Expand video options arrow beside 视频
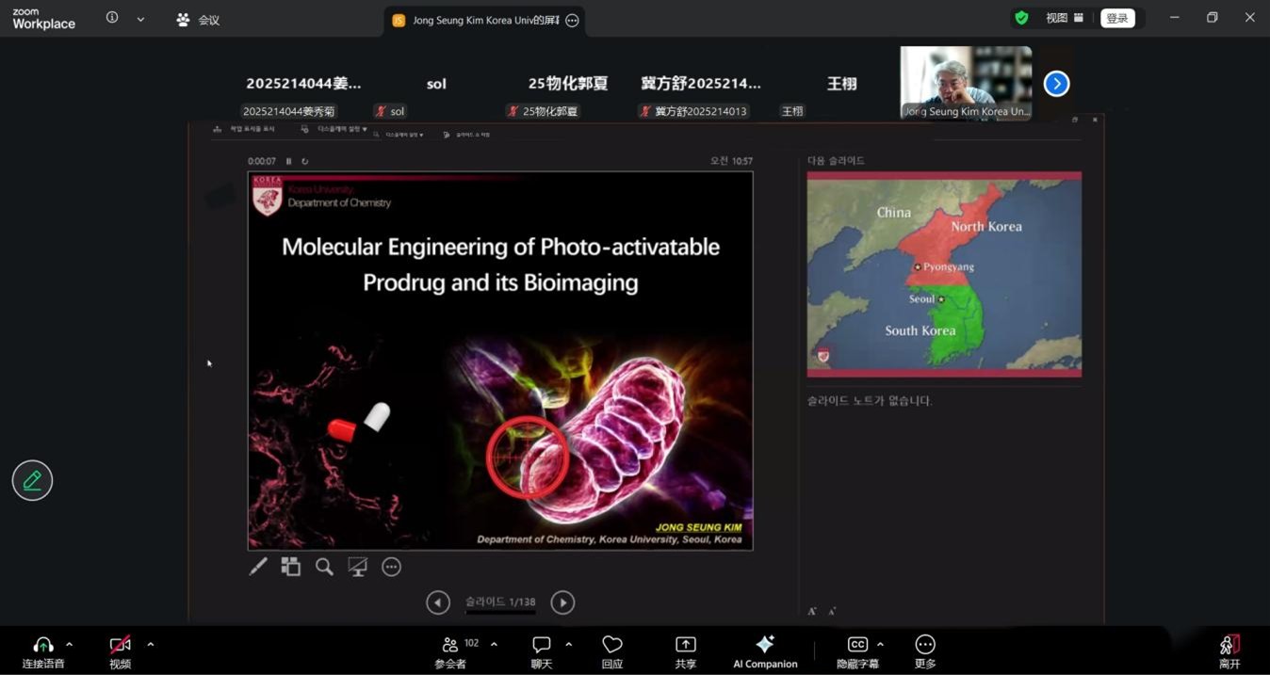 pyautogui.click(x=151, y=645)
